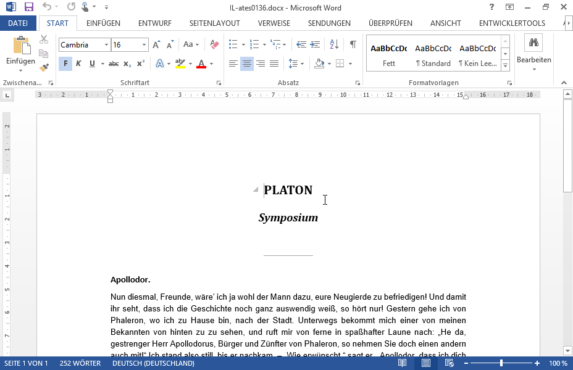Open the DATEI tab
The image size is (573, 370).
18,23
